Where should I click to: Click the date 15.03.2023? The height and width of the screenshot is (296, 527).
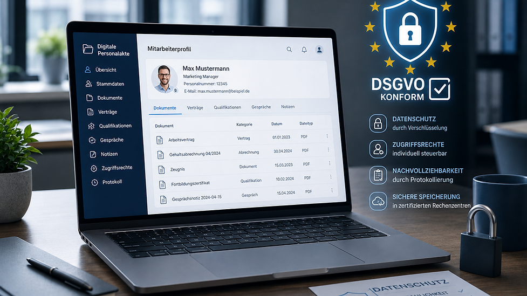pos(284,165)
